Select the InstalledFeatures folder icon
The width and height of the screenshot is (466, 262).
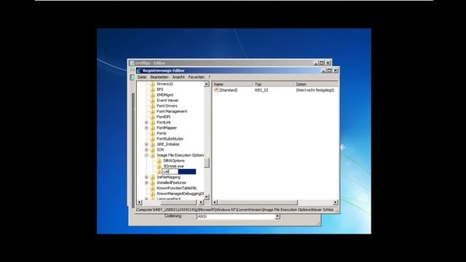[152, 183]
